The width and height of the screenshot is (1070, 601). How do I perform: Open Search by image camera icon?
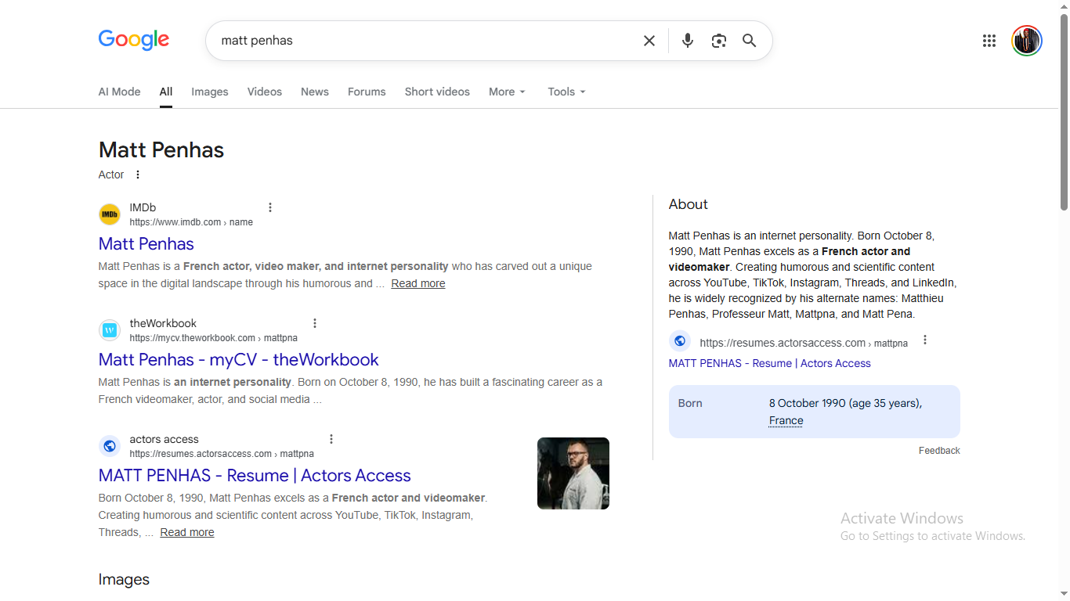719,41
